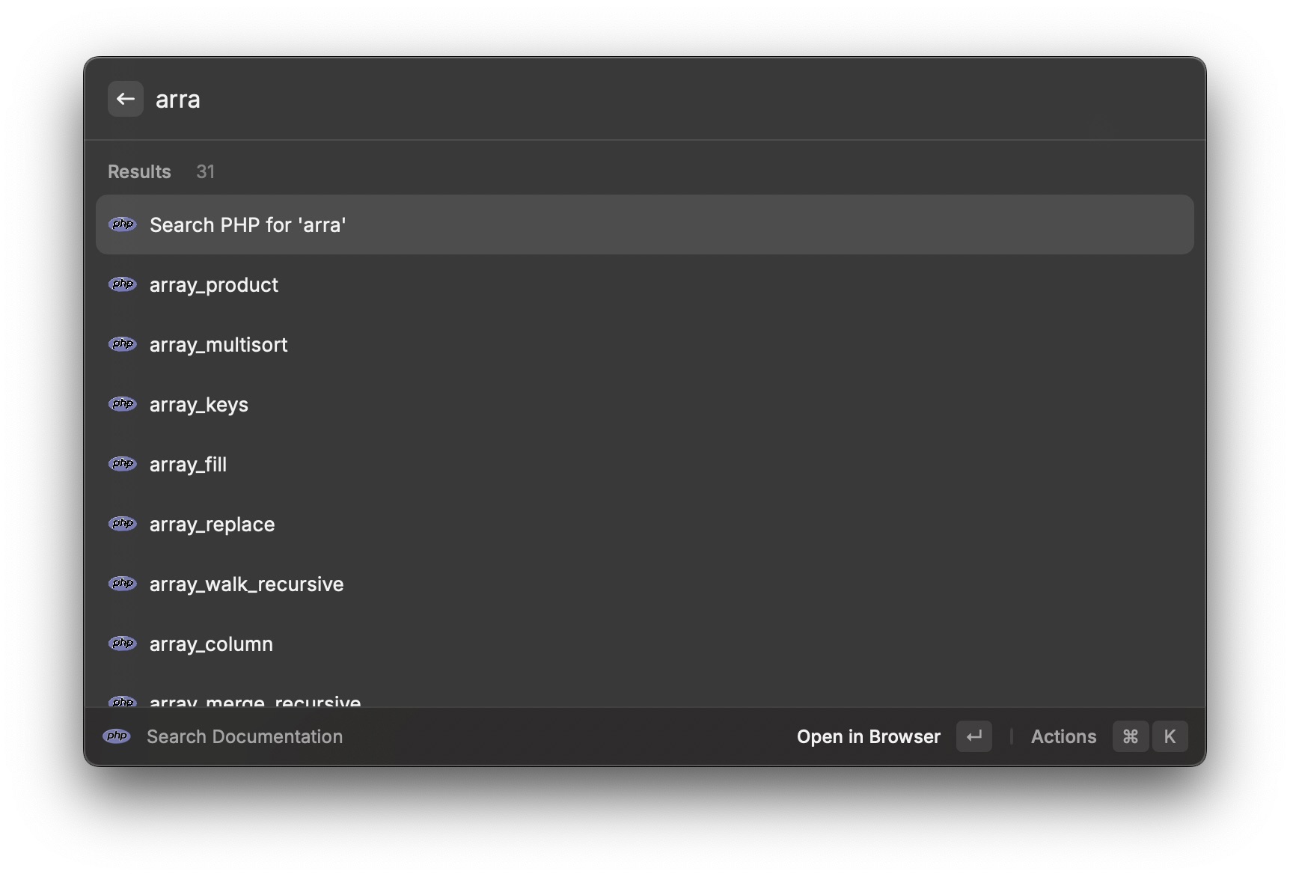Click PHP icon next to array_keys
Viewport: 1290px width, 877px height.
[x=123, y=404]
